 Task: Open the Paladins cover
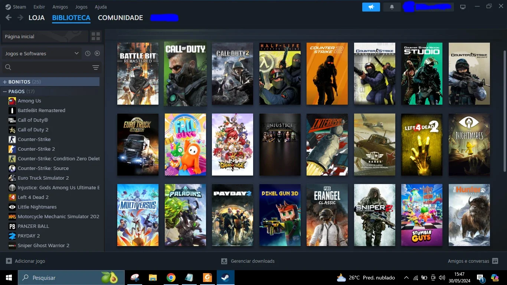click(x=185, y=215)
